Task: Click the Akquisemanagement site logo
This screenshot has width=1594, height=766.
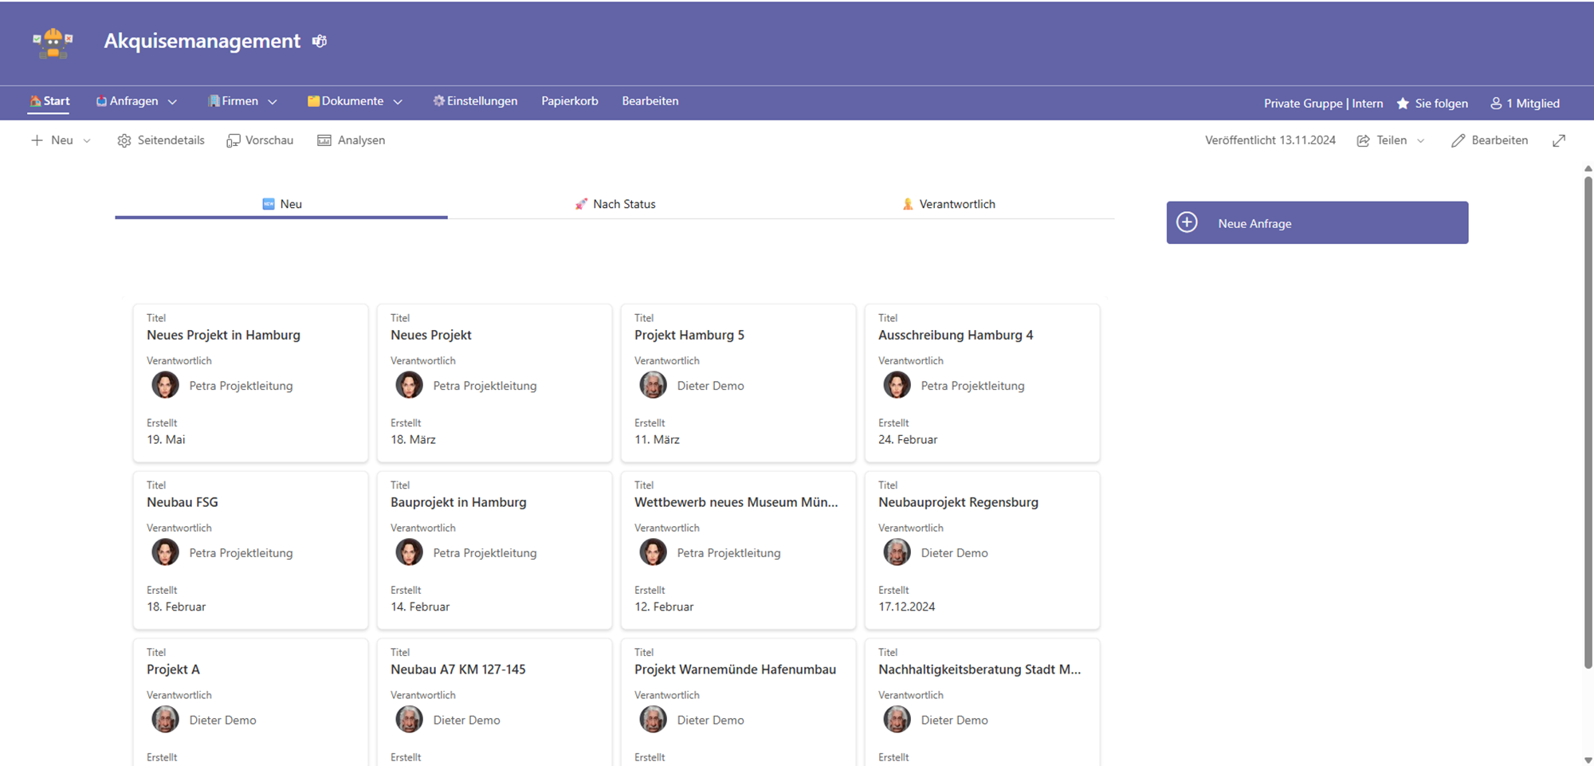Action: coord(53,42)
